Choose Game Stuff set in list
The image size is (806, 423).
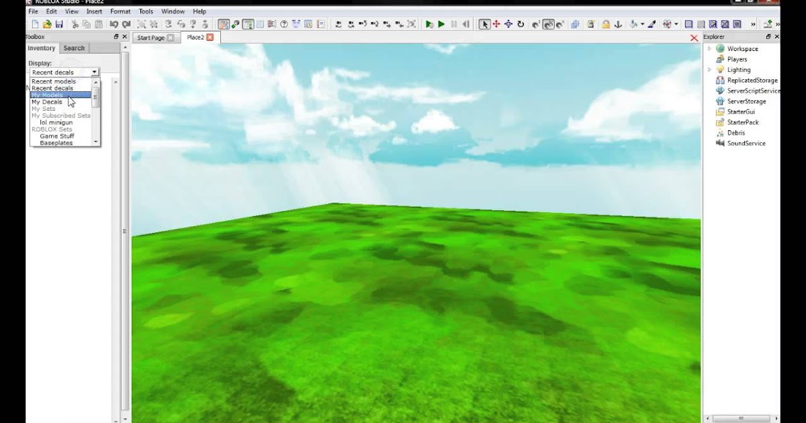coord(57,136)
